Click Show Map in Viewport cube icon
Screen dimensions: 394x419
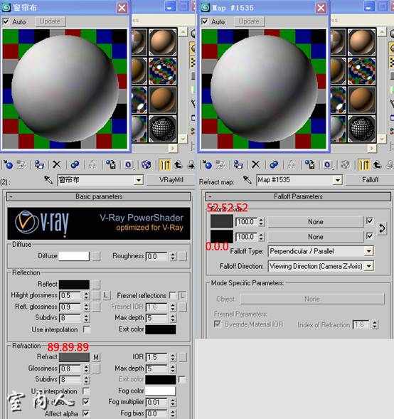[147, 164]
